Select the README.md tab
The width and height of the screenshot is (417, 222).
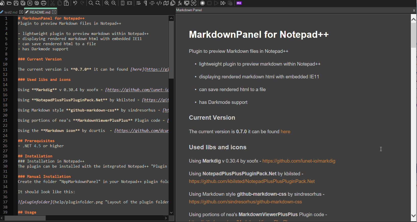tap(40, 12)
